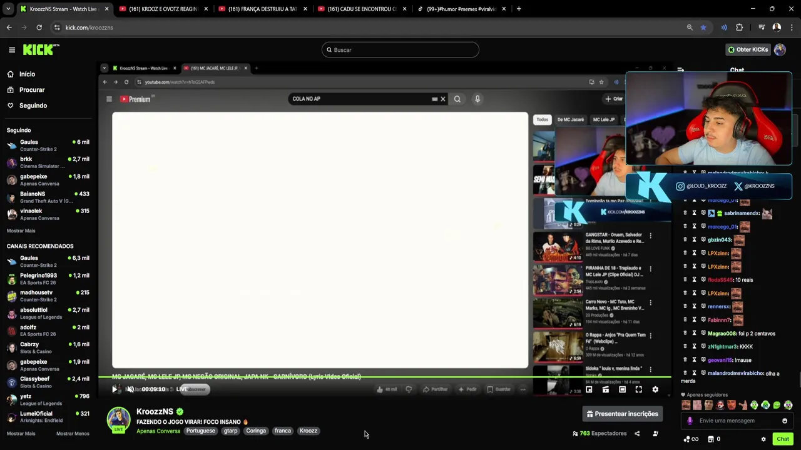Select the Portuguese tag
Screen dimensions: 801x450
[200, 431]
